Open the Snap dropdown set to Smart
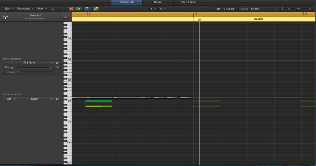 263,9
